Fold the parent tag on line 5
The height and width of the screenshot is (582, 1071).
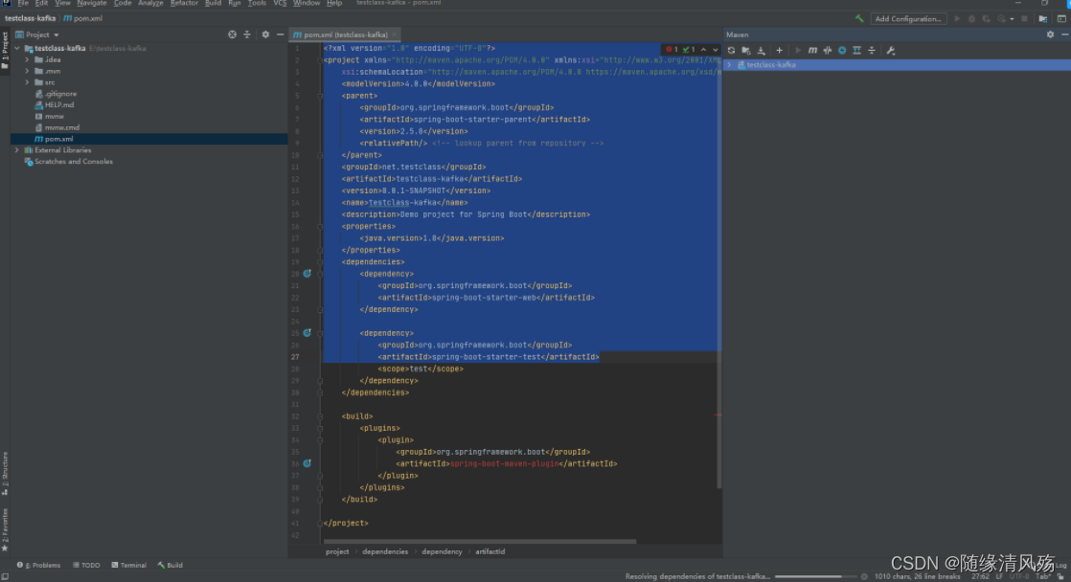[320, 96]
